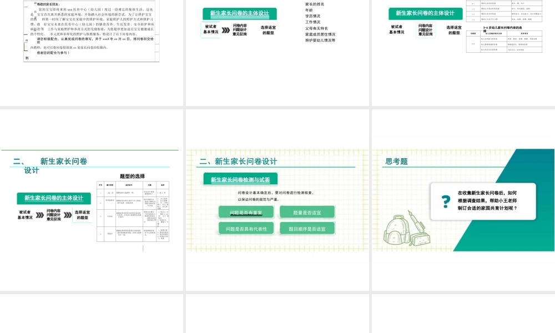555x333 pixels.
Task: Click the text 感谢您的配合与参与！
Action: [x=53, y=53]
